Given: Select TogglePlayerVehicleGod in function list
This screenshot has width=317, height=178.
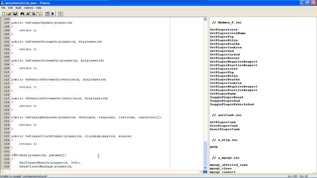Looking at the screenshot, I should (232, 104).
